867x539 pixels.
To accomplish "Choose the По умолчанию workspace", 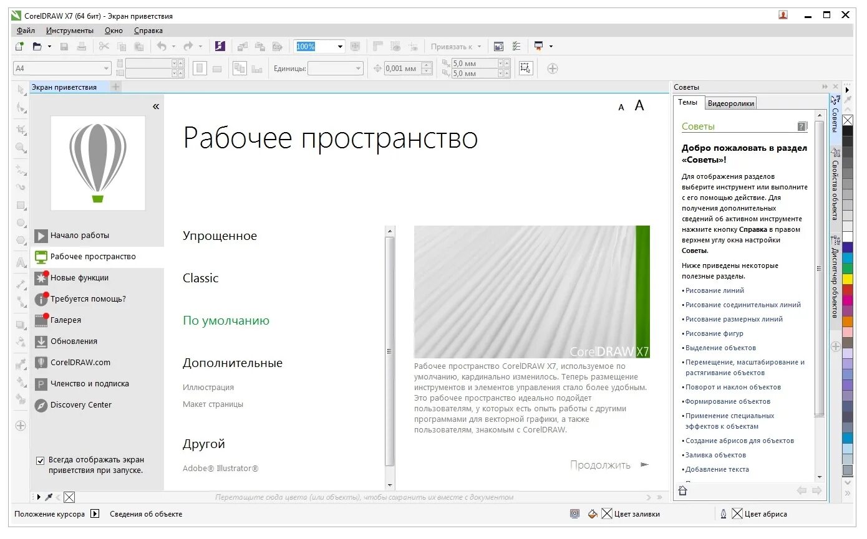I will coord(226,321).
